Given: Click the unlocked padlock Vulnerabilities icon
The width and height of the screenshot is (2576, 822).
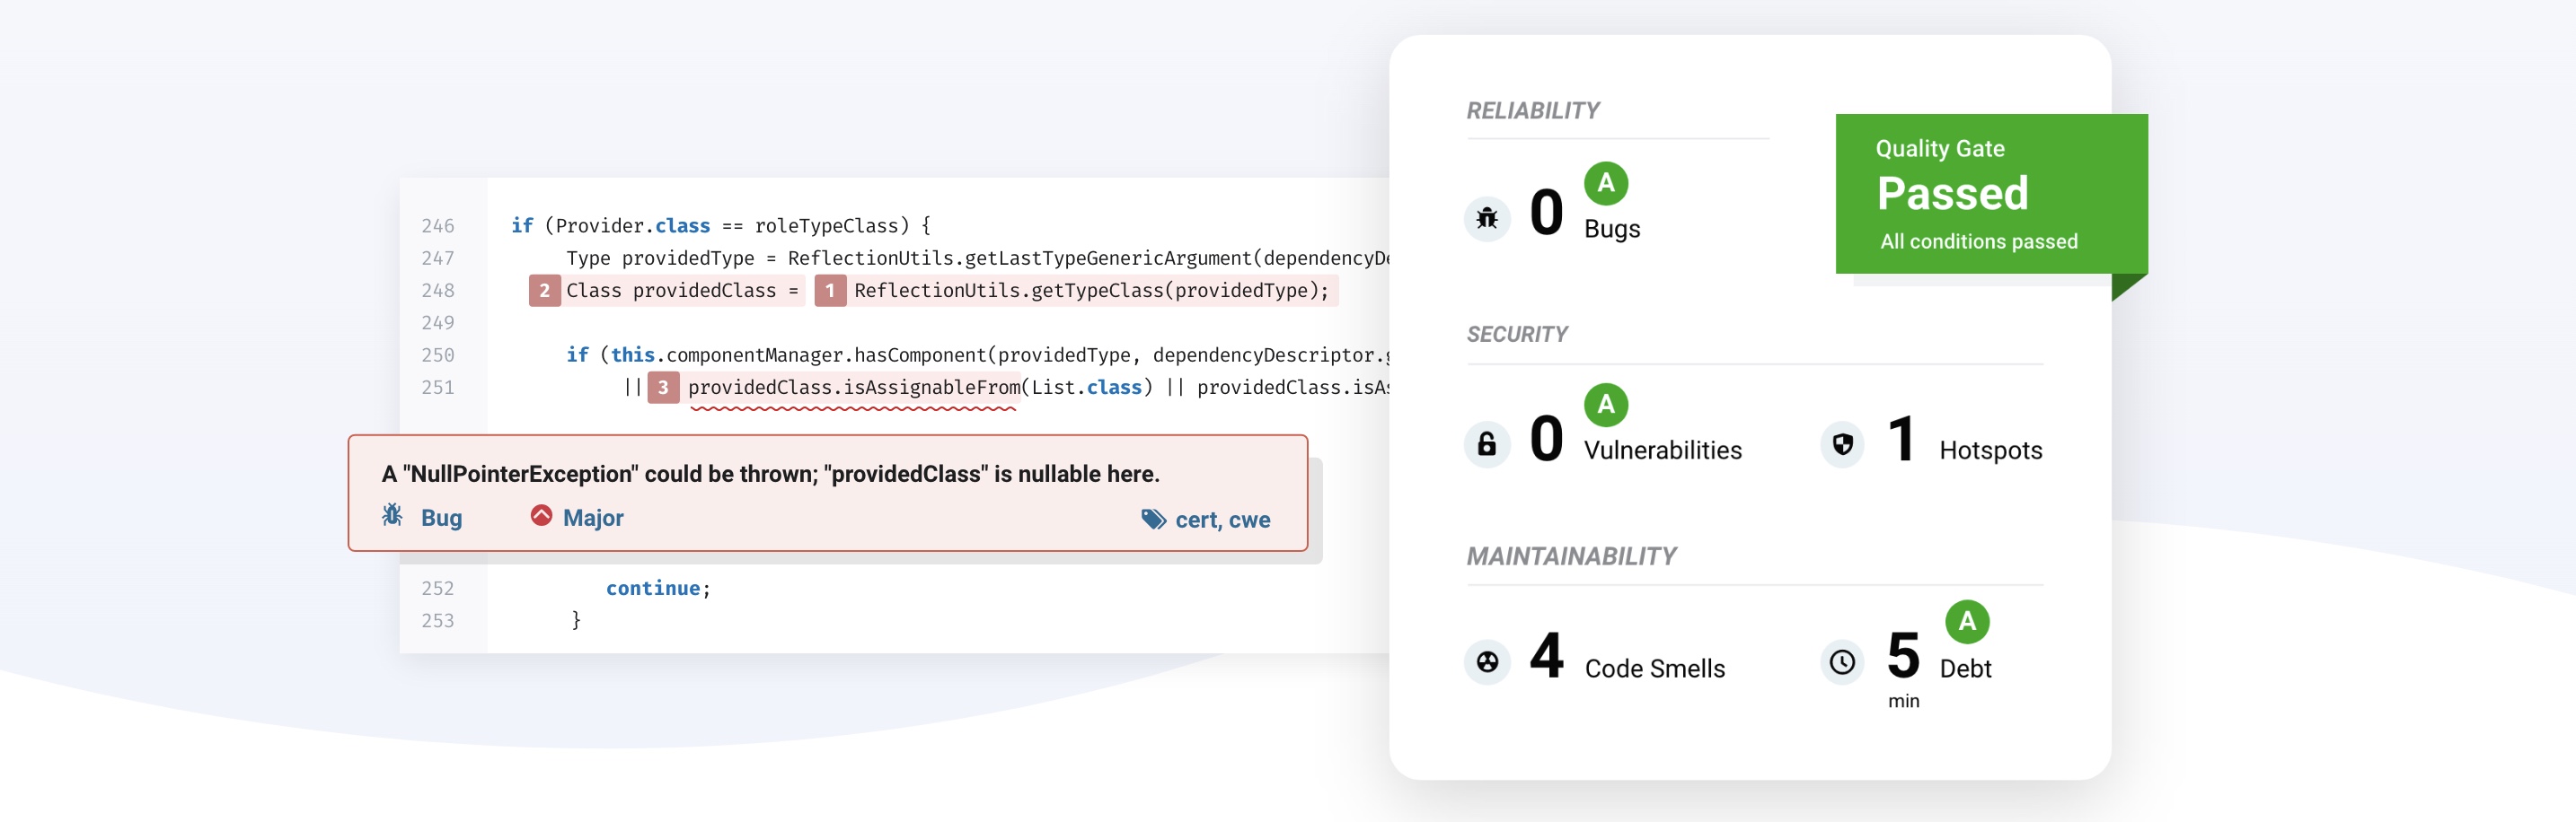Looking at the screenshot, I should (1487, 443).
